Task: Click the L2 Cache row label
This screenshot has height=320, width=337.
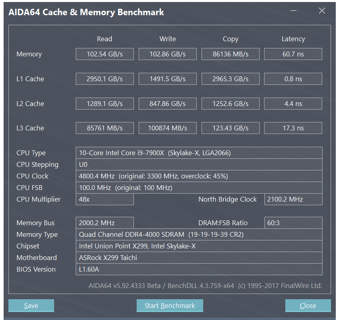Action: click(30, 104)
